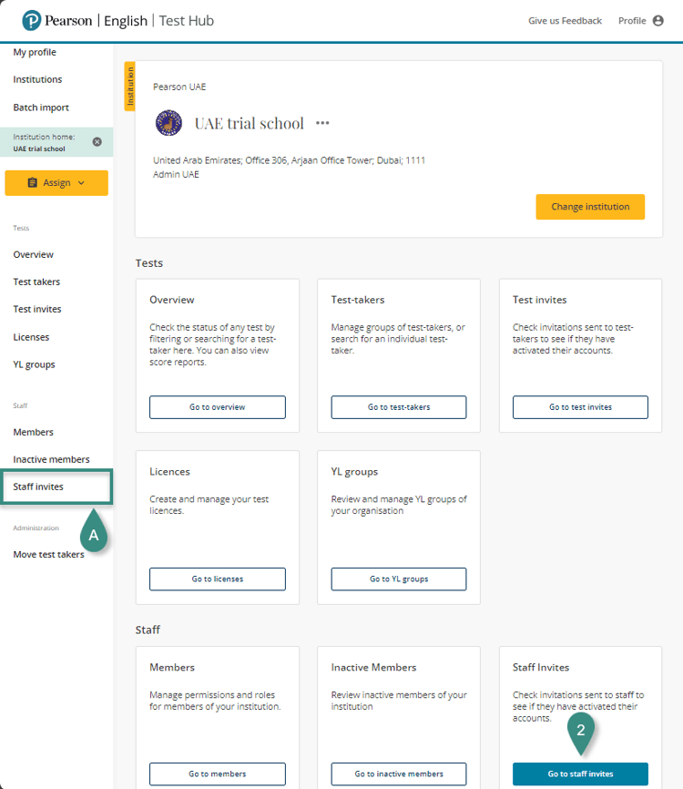This screenshot has height=789, width=683.
Task: Click the Go to inactive members button
Action: 399,774
